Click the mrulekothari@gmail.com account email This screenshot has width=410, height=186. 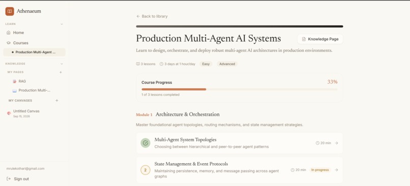click(x=25, y=169)
